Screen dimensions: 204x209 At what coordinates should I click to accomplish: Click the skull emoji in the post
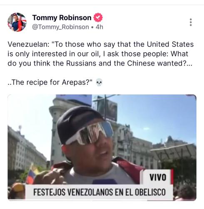[x=99, y=82]
